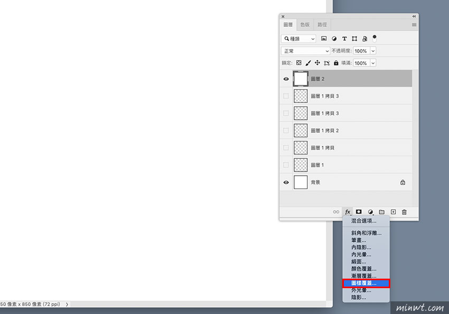Show the 圖層 1 layer visibility box
This screenshot has width=449, height=314.
pyautogui.click(x=286, y=165)
